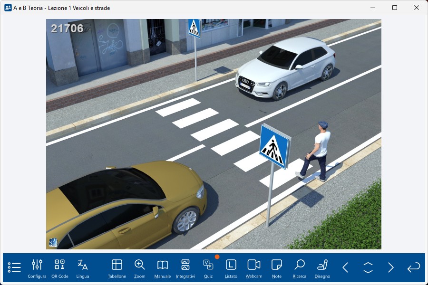Click the app icon in title bar

pyautogui.click(x=8, y=8)
